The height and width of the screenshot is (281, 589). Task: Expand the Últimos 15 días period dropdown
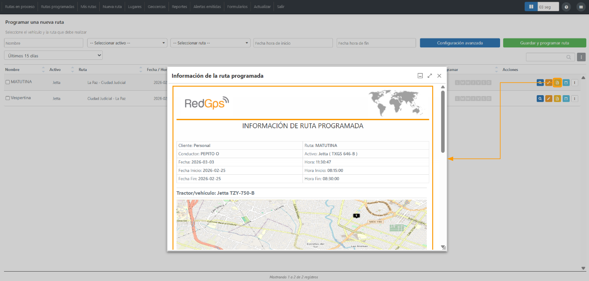[x=53, y=55]
